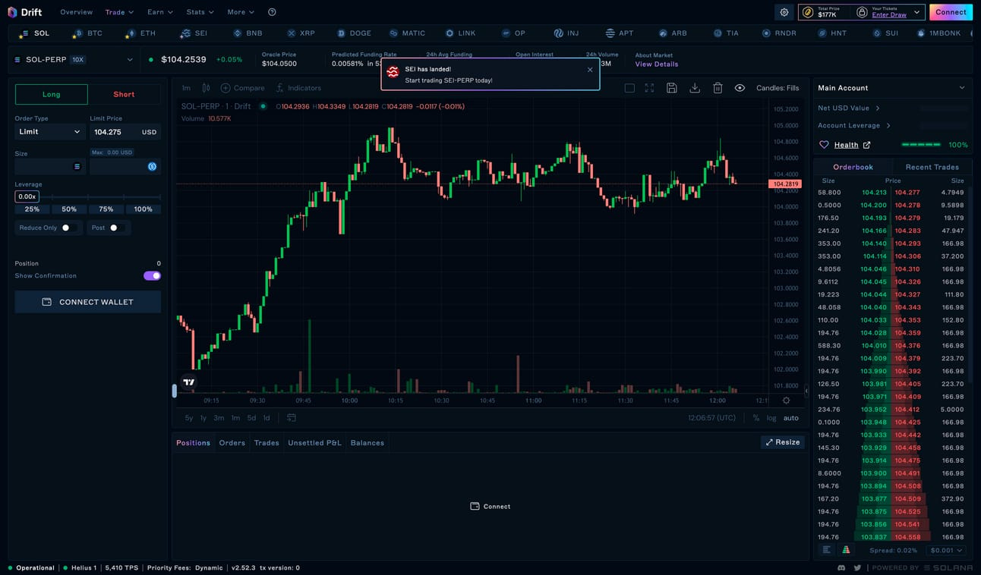Viewport: 981px width, 575px height.
Task: Select DOGE market in ticker bar
Action: (x=354, y=33)
